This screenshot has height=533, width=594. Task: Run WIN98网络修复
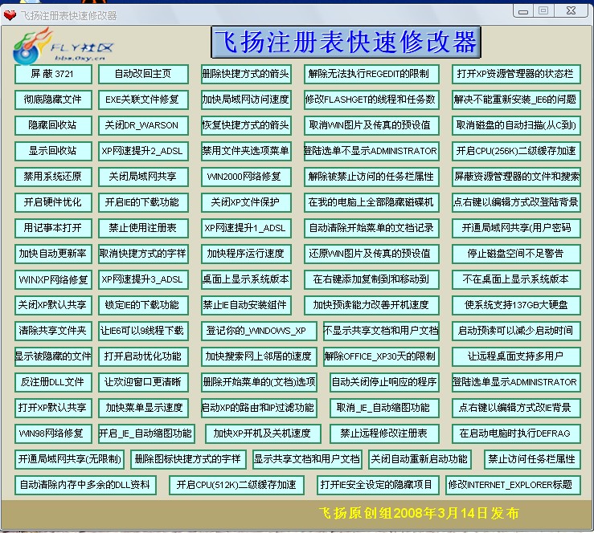[x=53, y=434]
